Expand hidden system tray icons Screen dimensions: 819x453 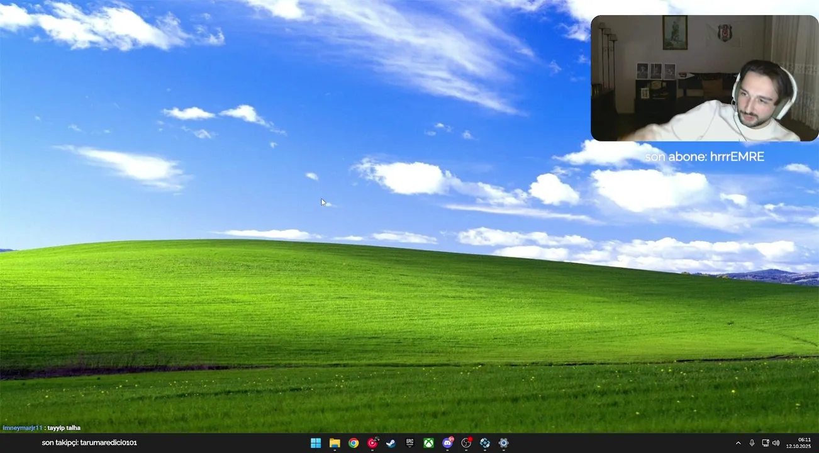[738, 443]
